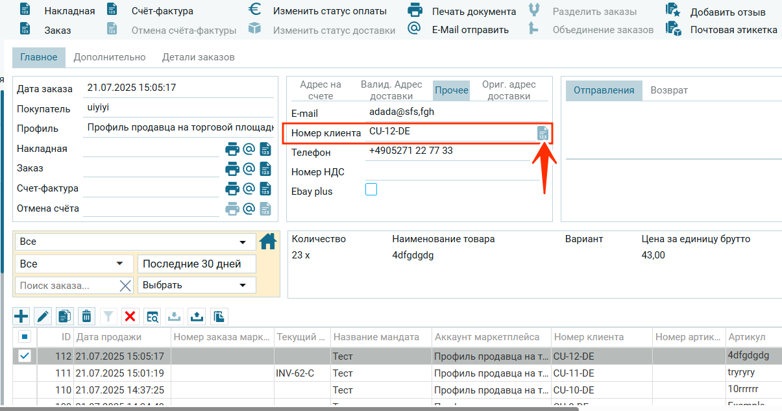Image resolution: width=782 pixels, height=411 pixels.
Task: Click the blue plus icon to add an order
Action: (21, 316)
